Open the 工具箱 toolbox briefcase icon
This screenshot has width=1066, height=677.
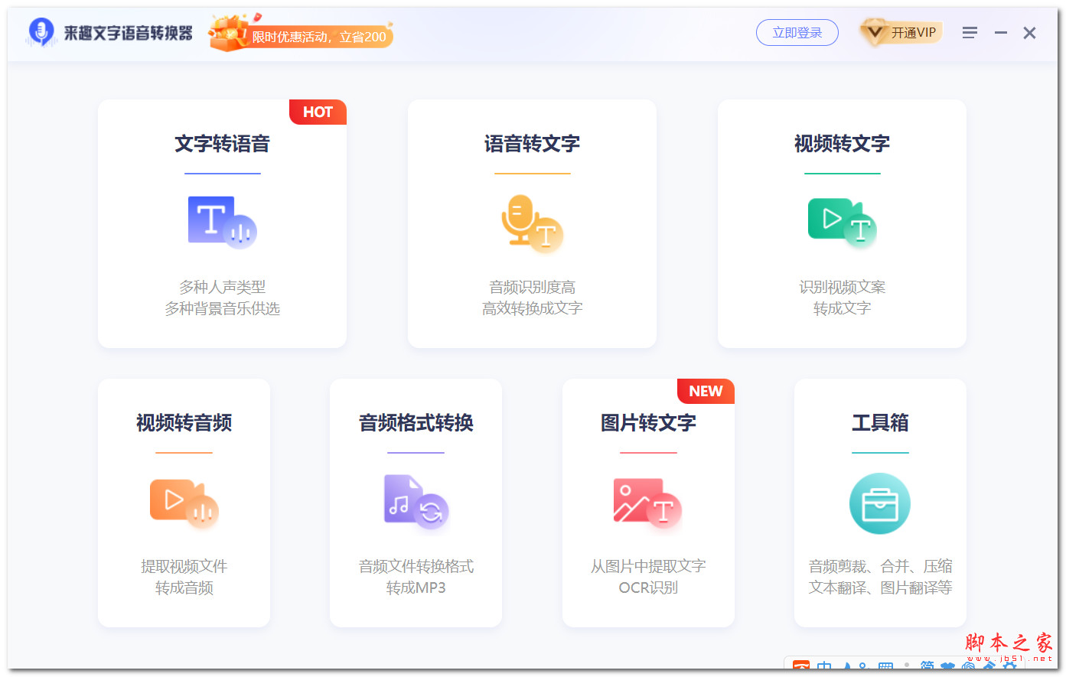(879, 503)
